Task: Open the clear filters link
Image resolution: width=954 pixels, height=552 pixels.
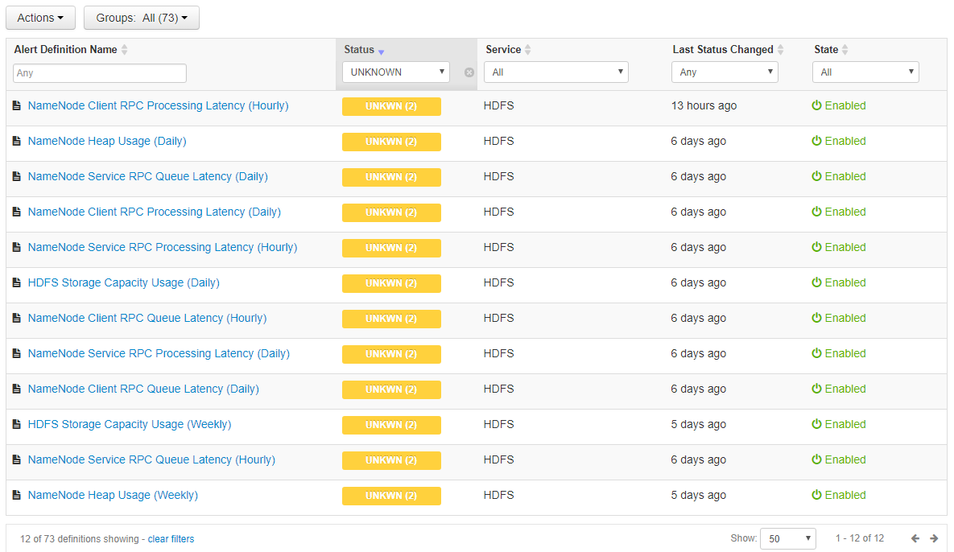Action: click(x=171, y=538)
